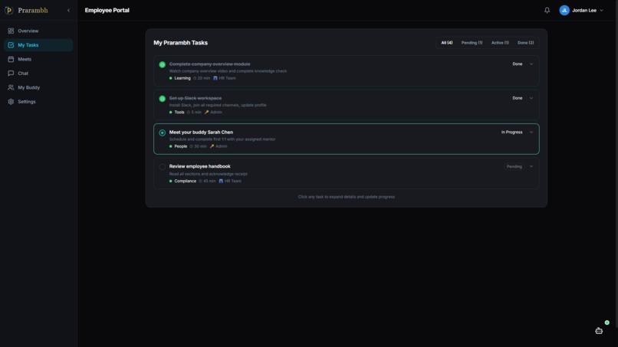Click HR Team label on Learning task
This screenshot has width=618, height=347.
coord(224,78)
